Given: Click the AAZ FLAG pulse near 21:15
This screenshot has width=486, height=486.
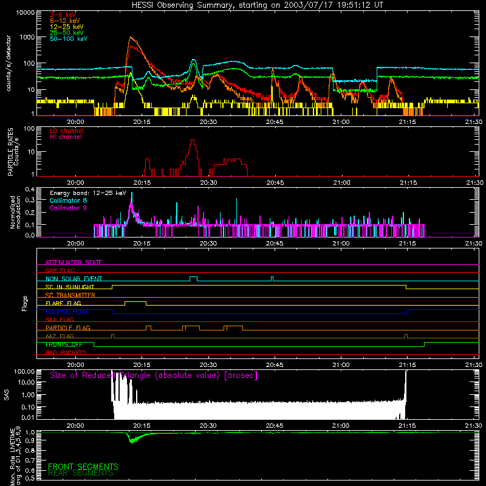Looking at the screenshot, I should [406, 335].
